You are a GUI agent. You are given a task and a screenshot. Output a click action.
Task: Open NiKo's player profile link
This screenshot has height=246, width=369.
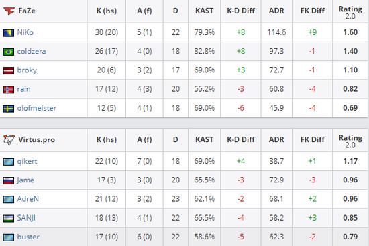point(25,32)
